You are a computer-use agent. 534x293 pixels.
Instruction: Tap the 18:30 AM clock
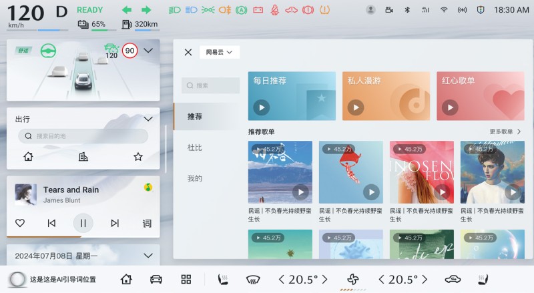[x=511, y=10]
